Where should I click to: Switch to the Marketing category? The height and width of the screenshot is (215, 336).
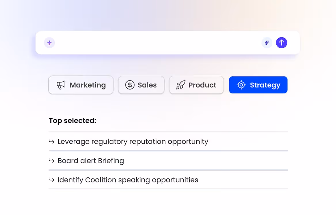[81, 85]
